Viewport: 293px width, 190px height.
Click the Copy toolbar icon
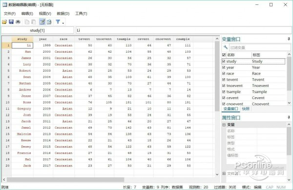click(27, 22)
